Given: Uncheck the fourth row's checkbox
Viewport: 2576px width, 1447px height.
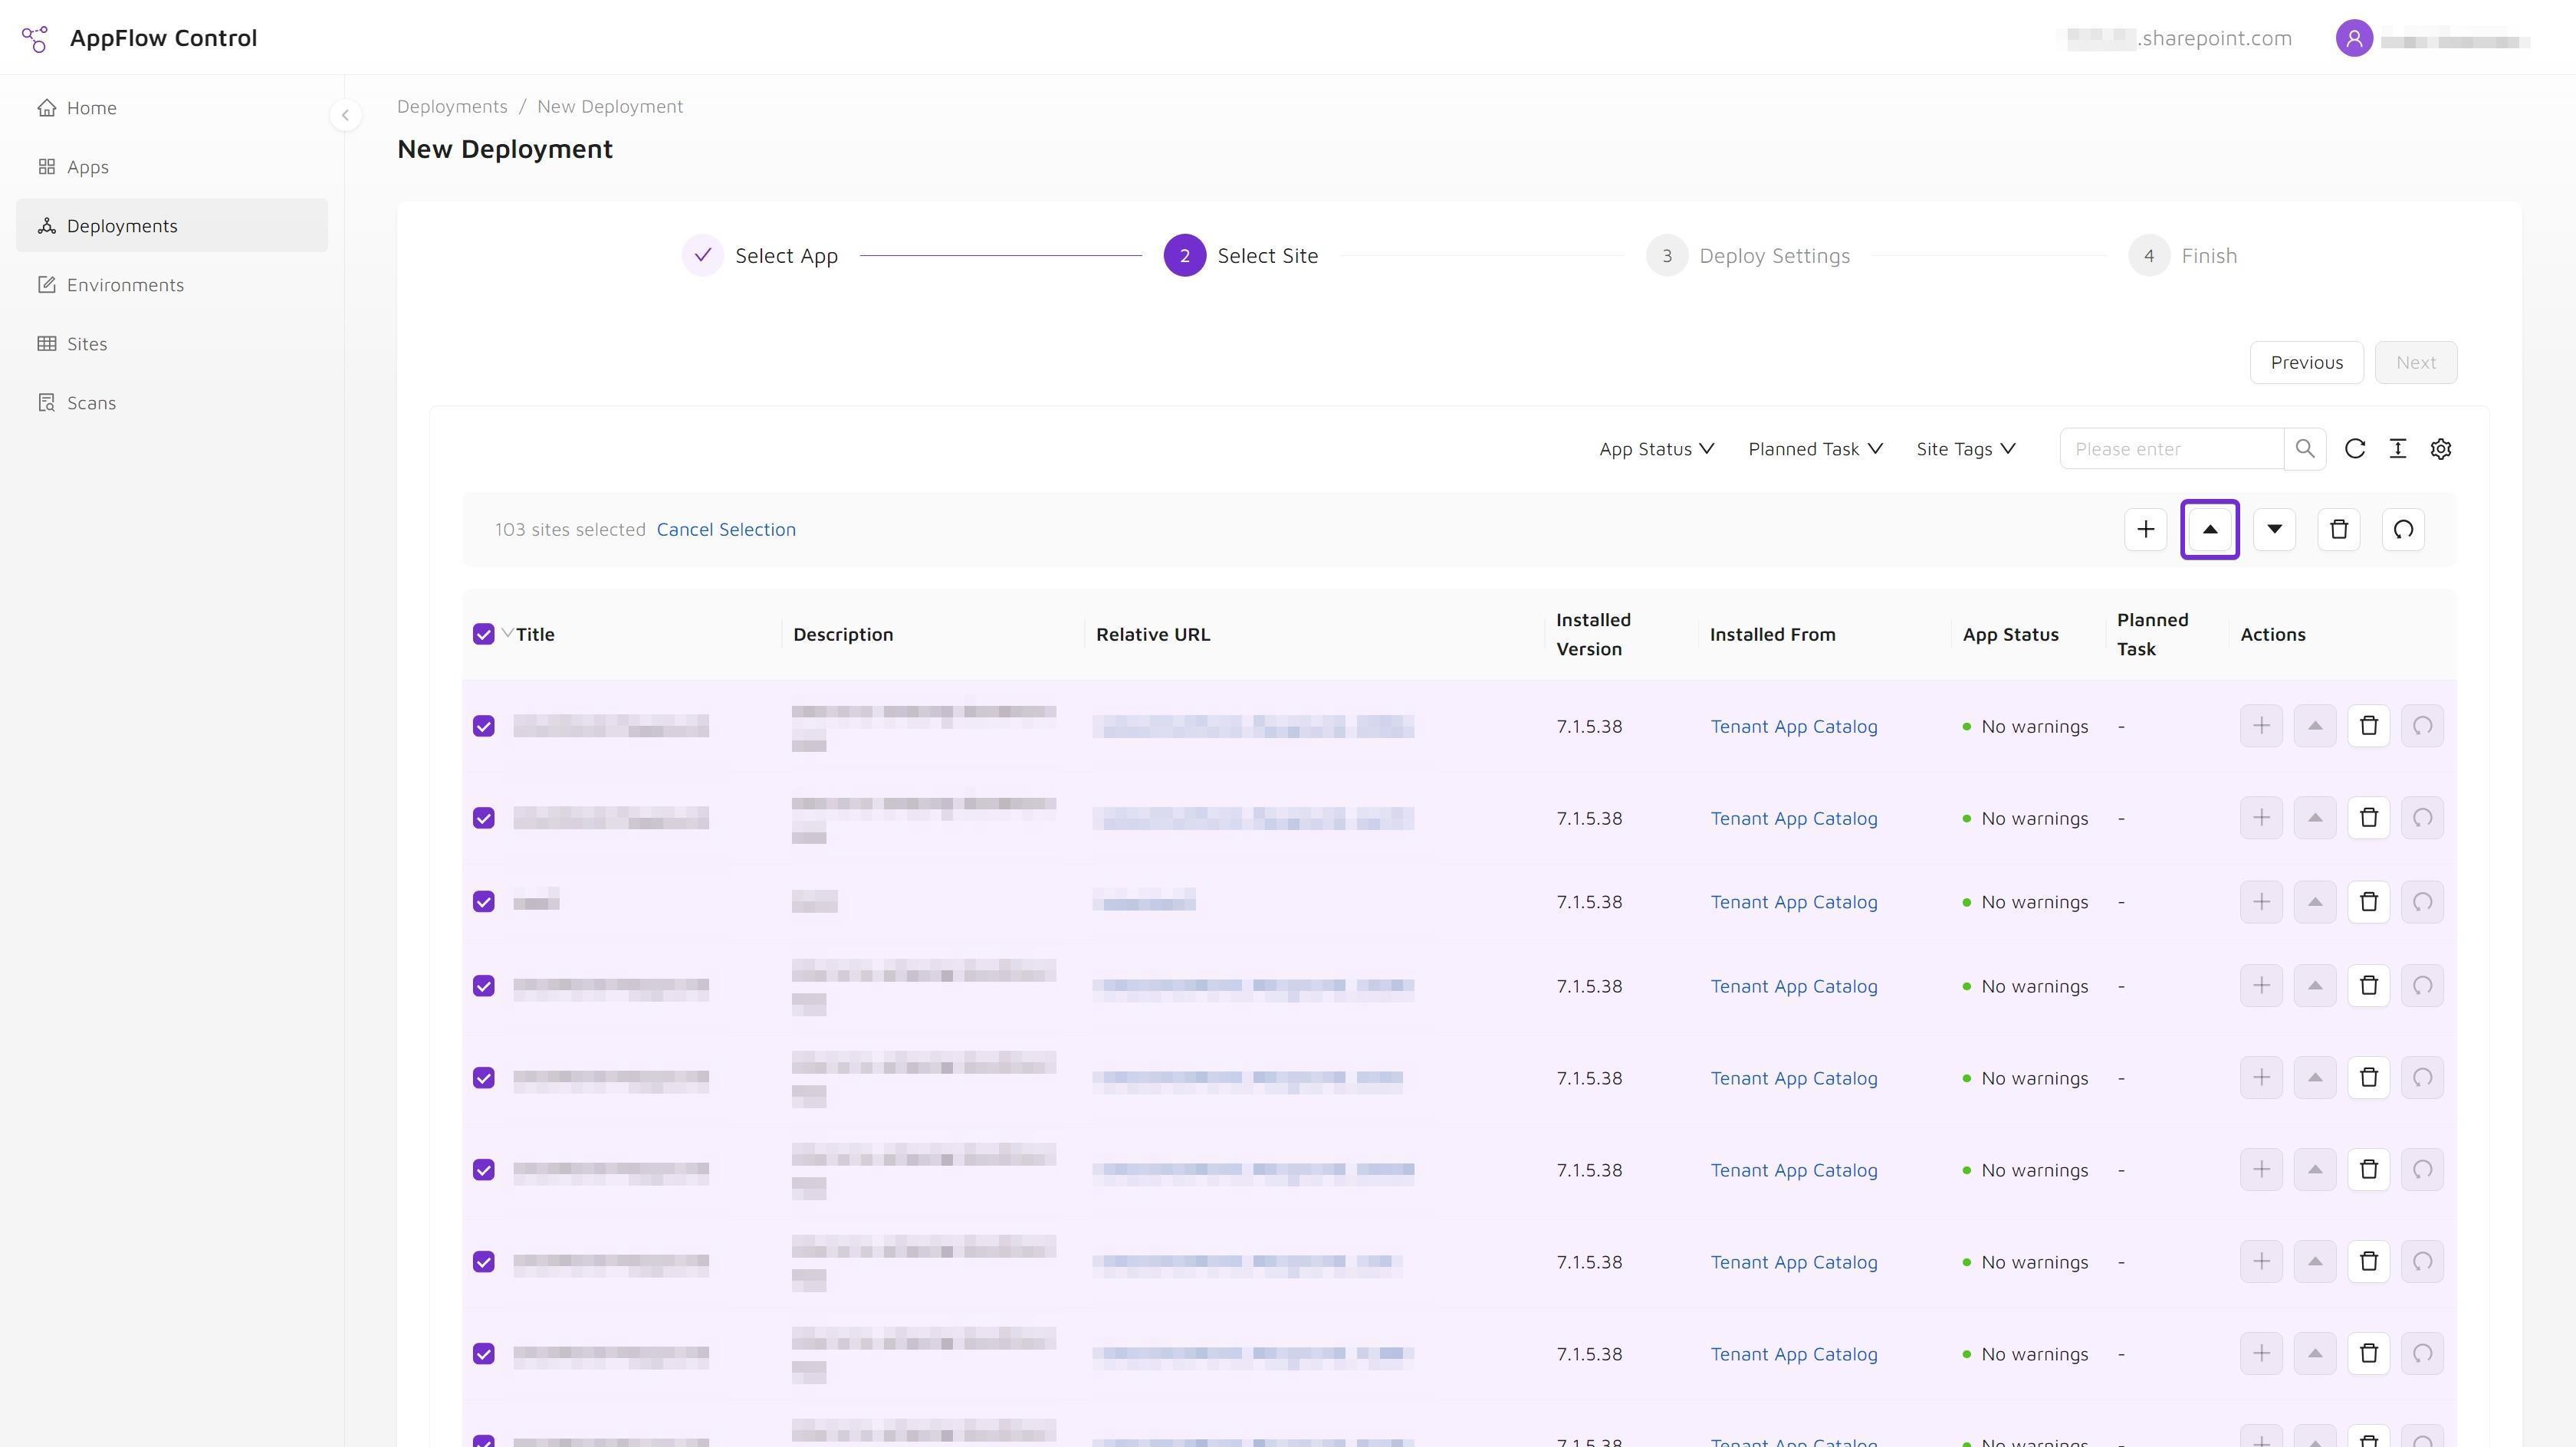Looking at the screenshot, I should pos(484,986).
